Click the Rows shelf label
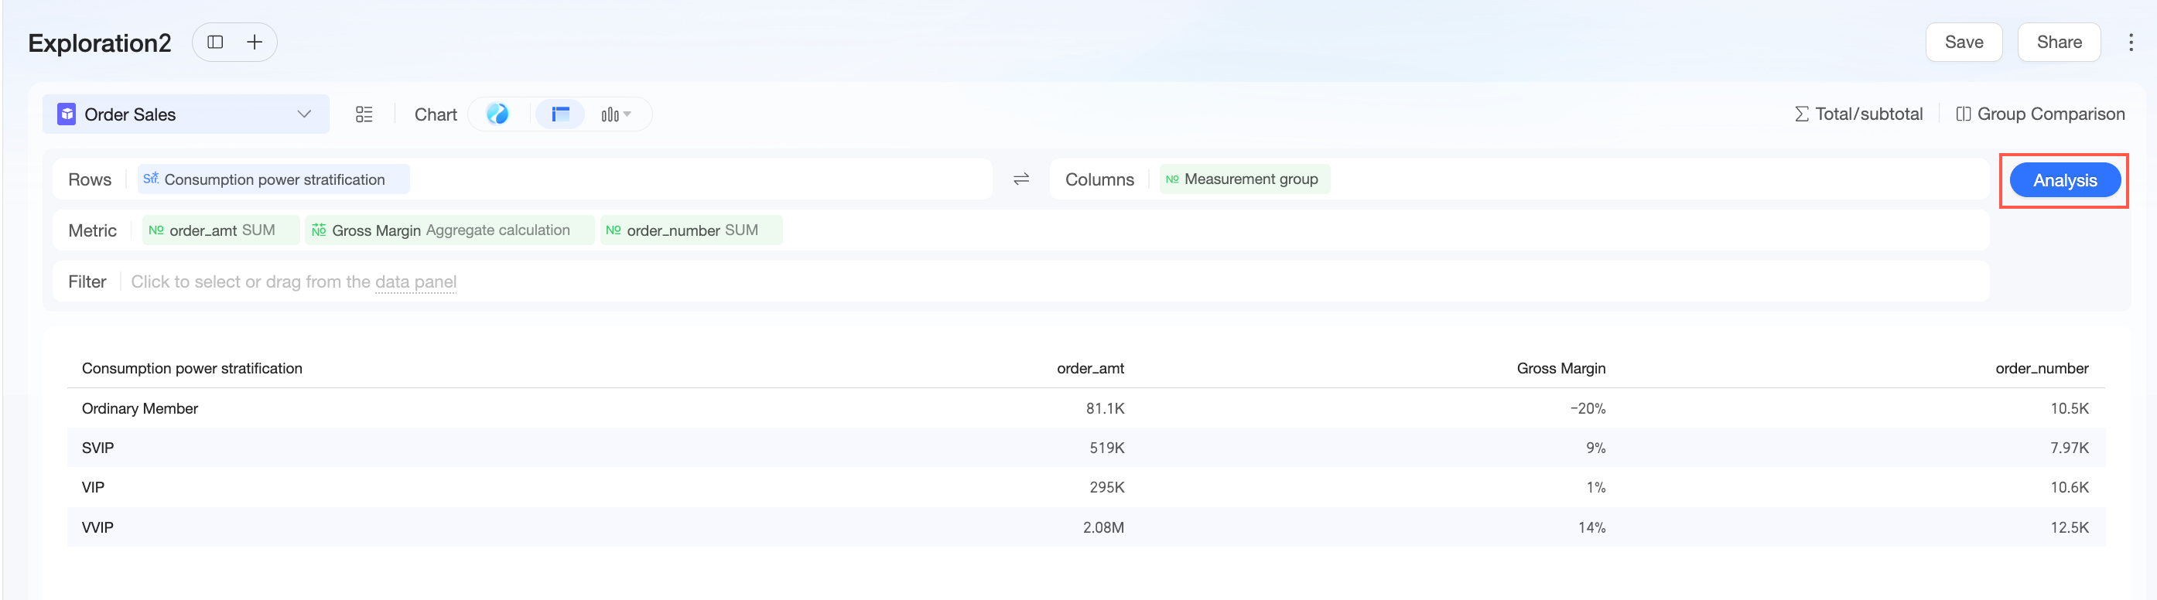2157x600 pixels. [x=90, y=179]
